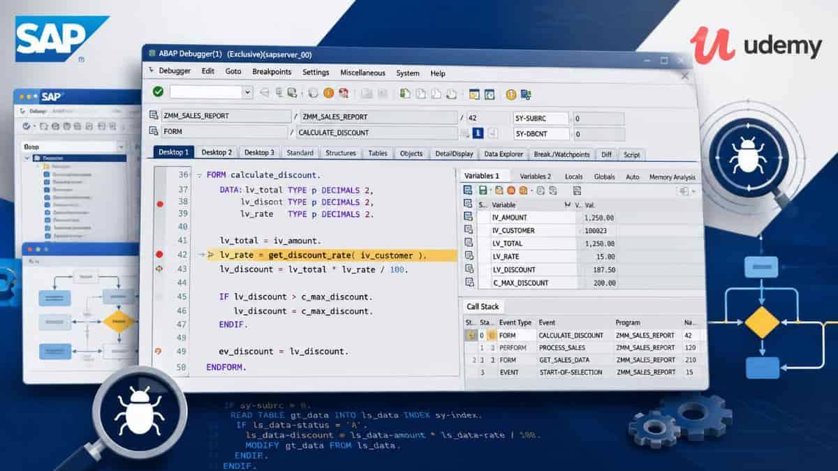Click the orange circle toolbar icon
The image size is (838, 471).
coord(328,93)
